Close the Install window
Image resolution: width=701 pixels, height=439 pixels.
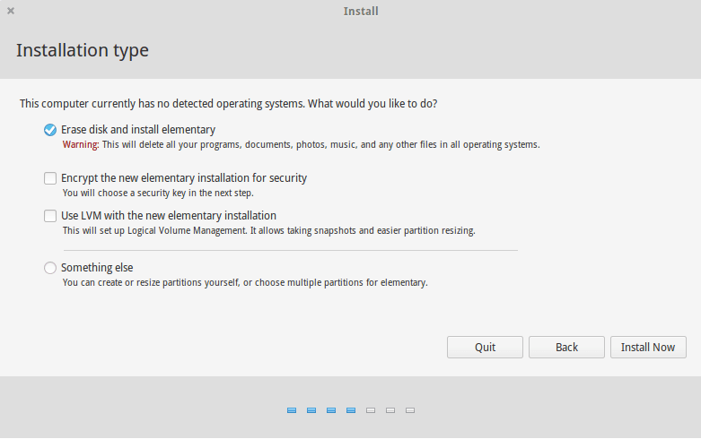(x=11, y=12)
